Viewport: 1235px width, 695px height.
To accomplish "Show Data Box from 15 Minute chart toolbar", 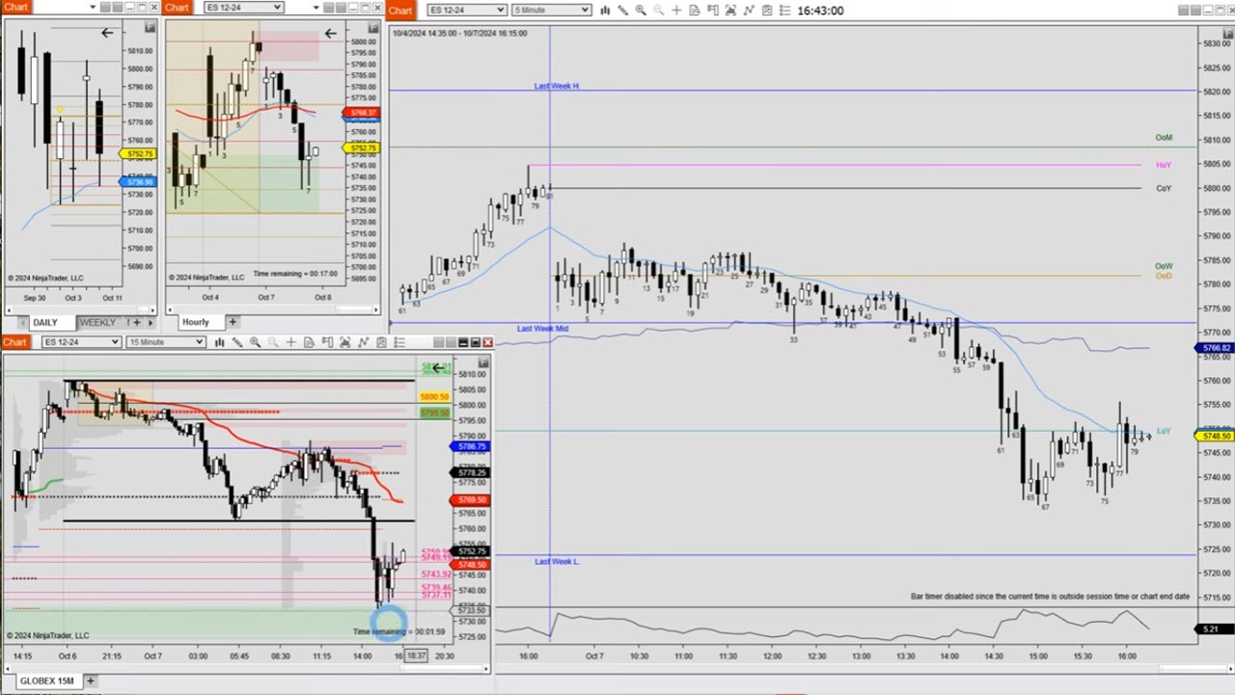I will [310, 342].
